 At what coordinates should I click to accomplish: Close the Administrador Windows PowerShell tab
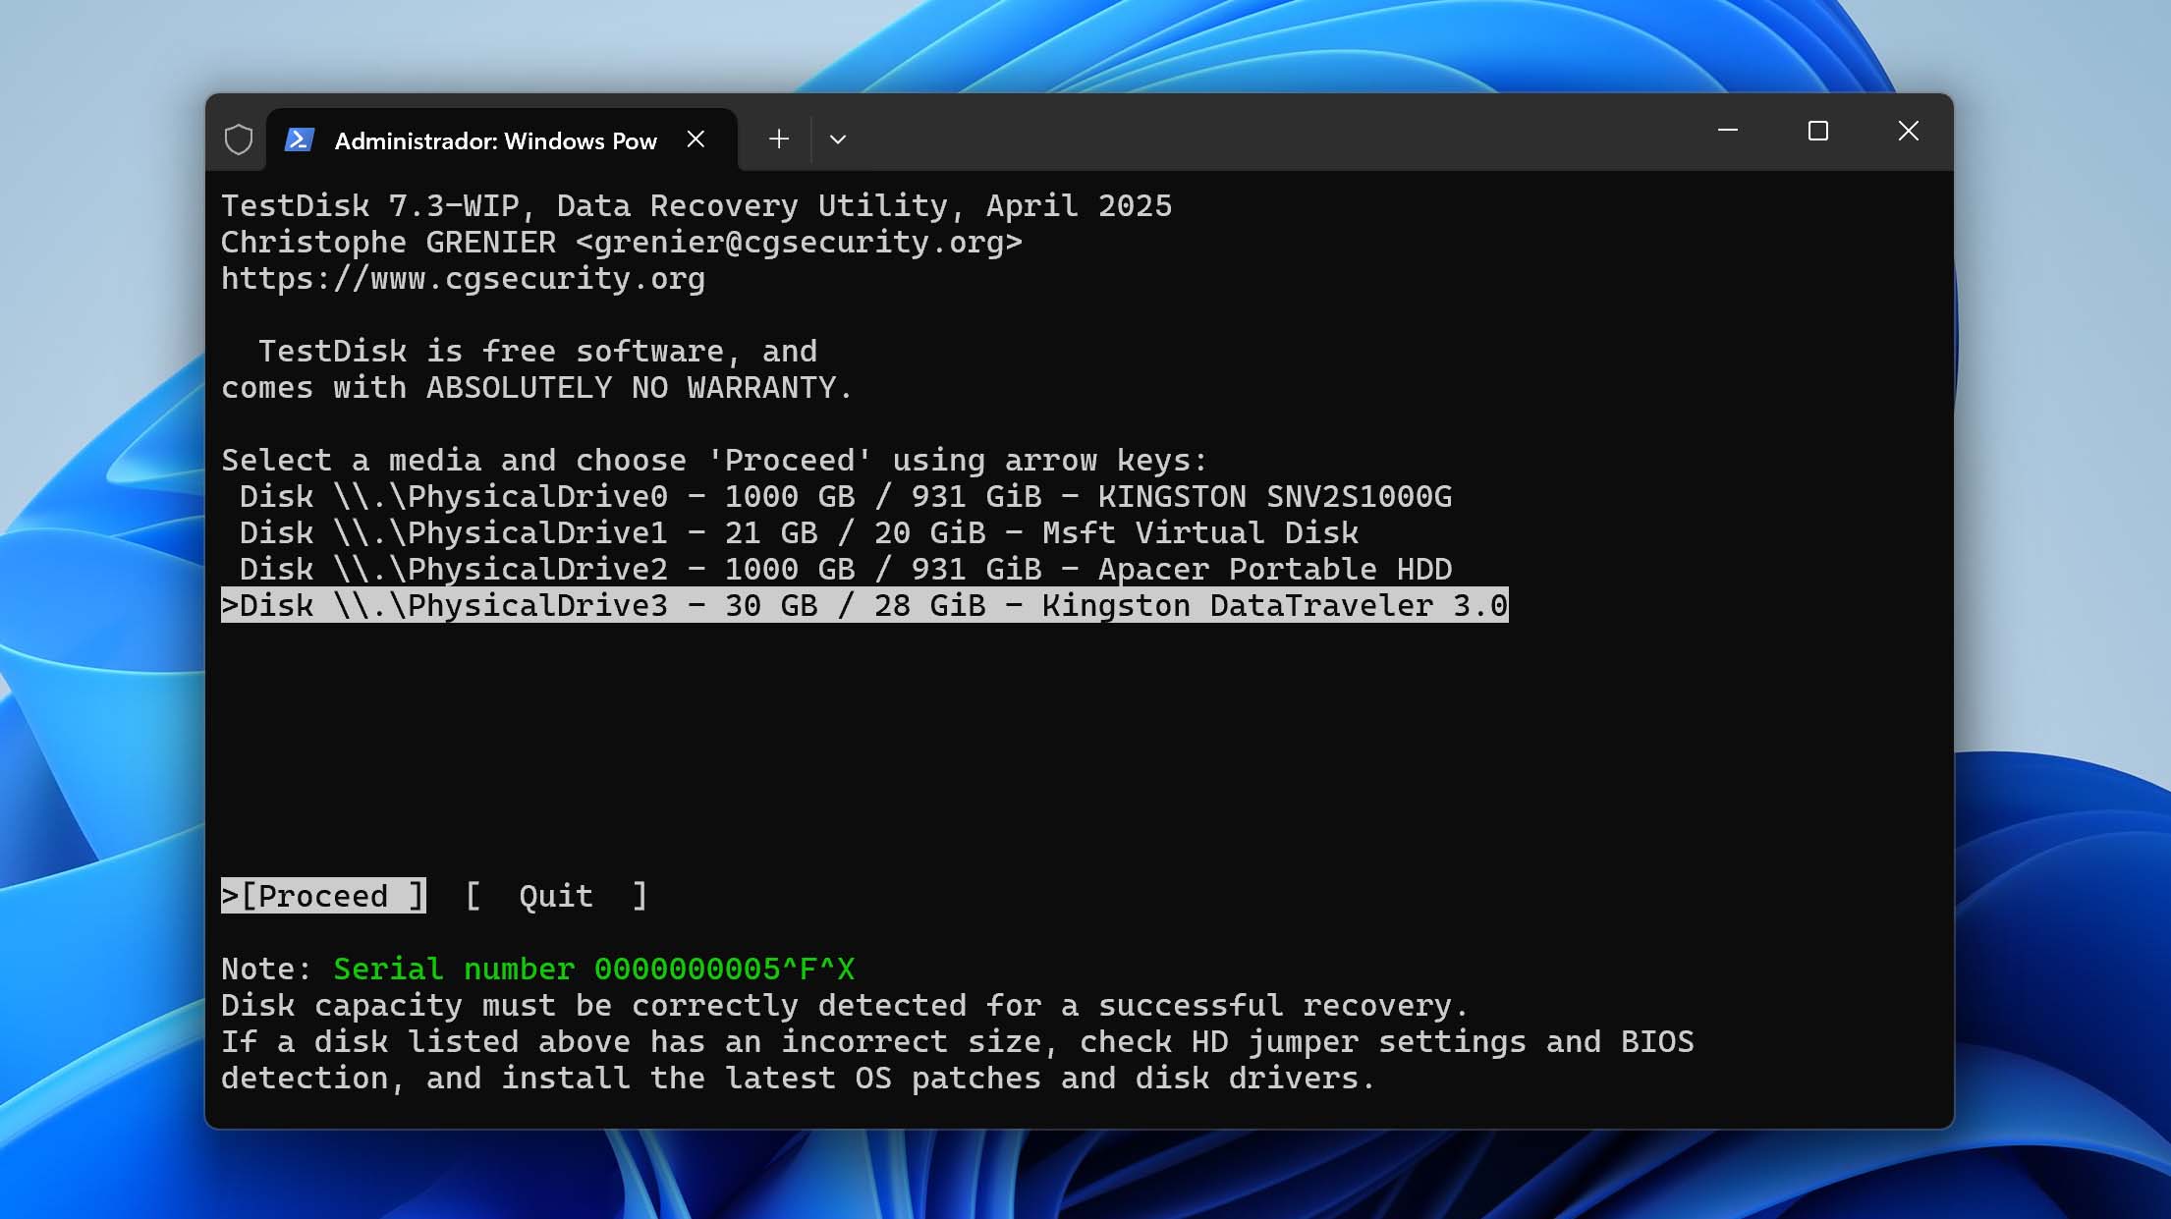coord(696,139)
